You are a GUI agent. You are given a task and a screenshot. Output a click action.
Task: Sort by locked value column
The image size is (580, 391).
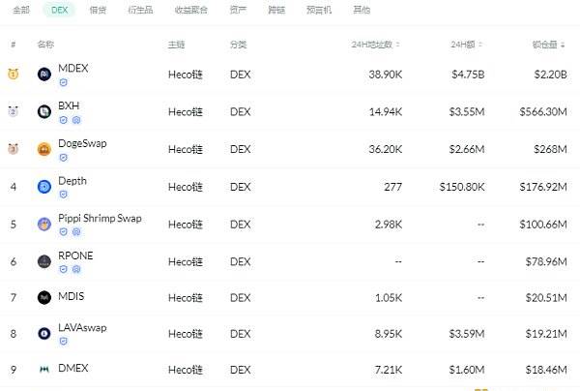pos(548,45)
